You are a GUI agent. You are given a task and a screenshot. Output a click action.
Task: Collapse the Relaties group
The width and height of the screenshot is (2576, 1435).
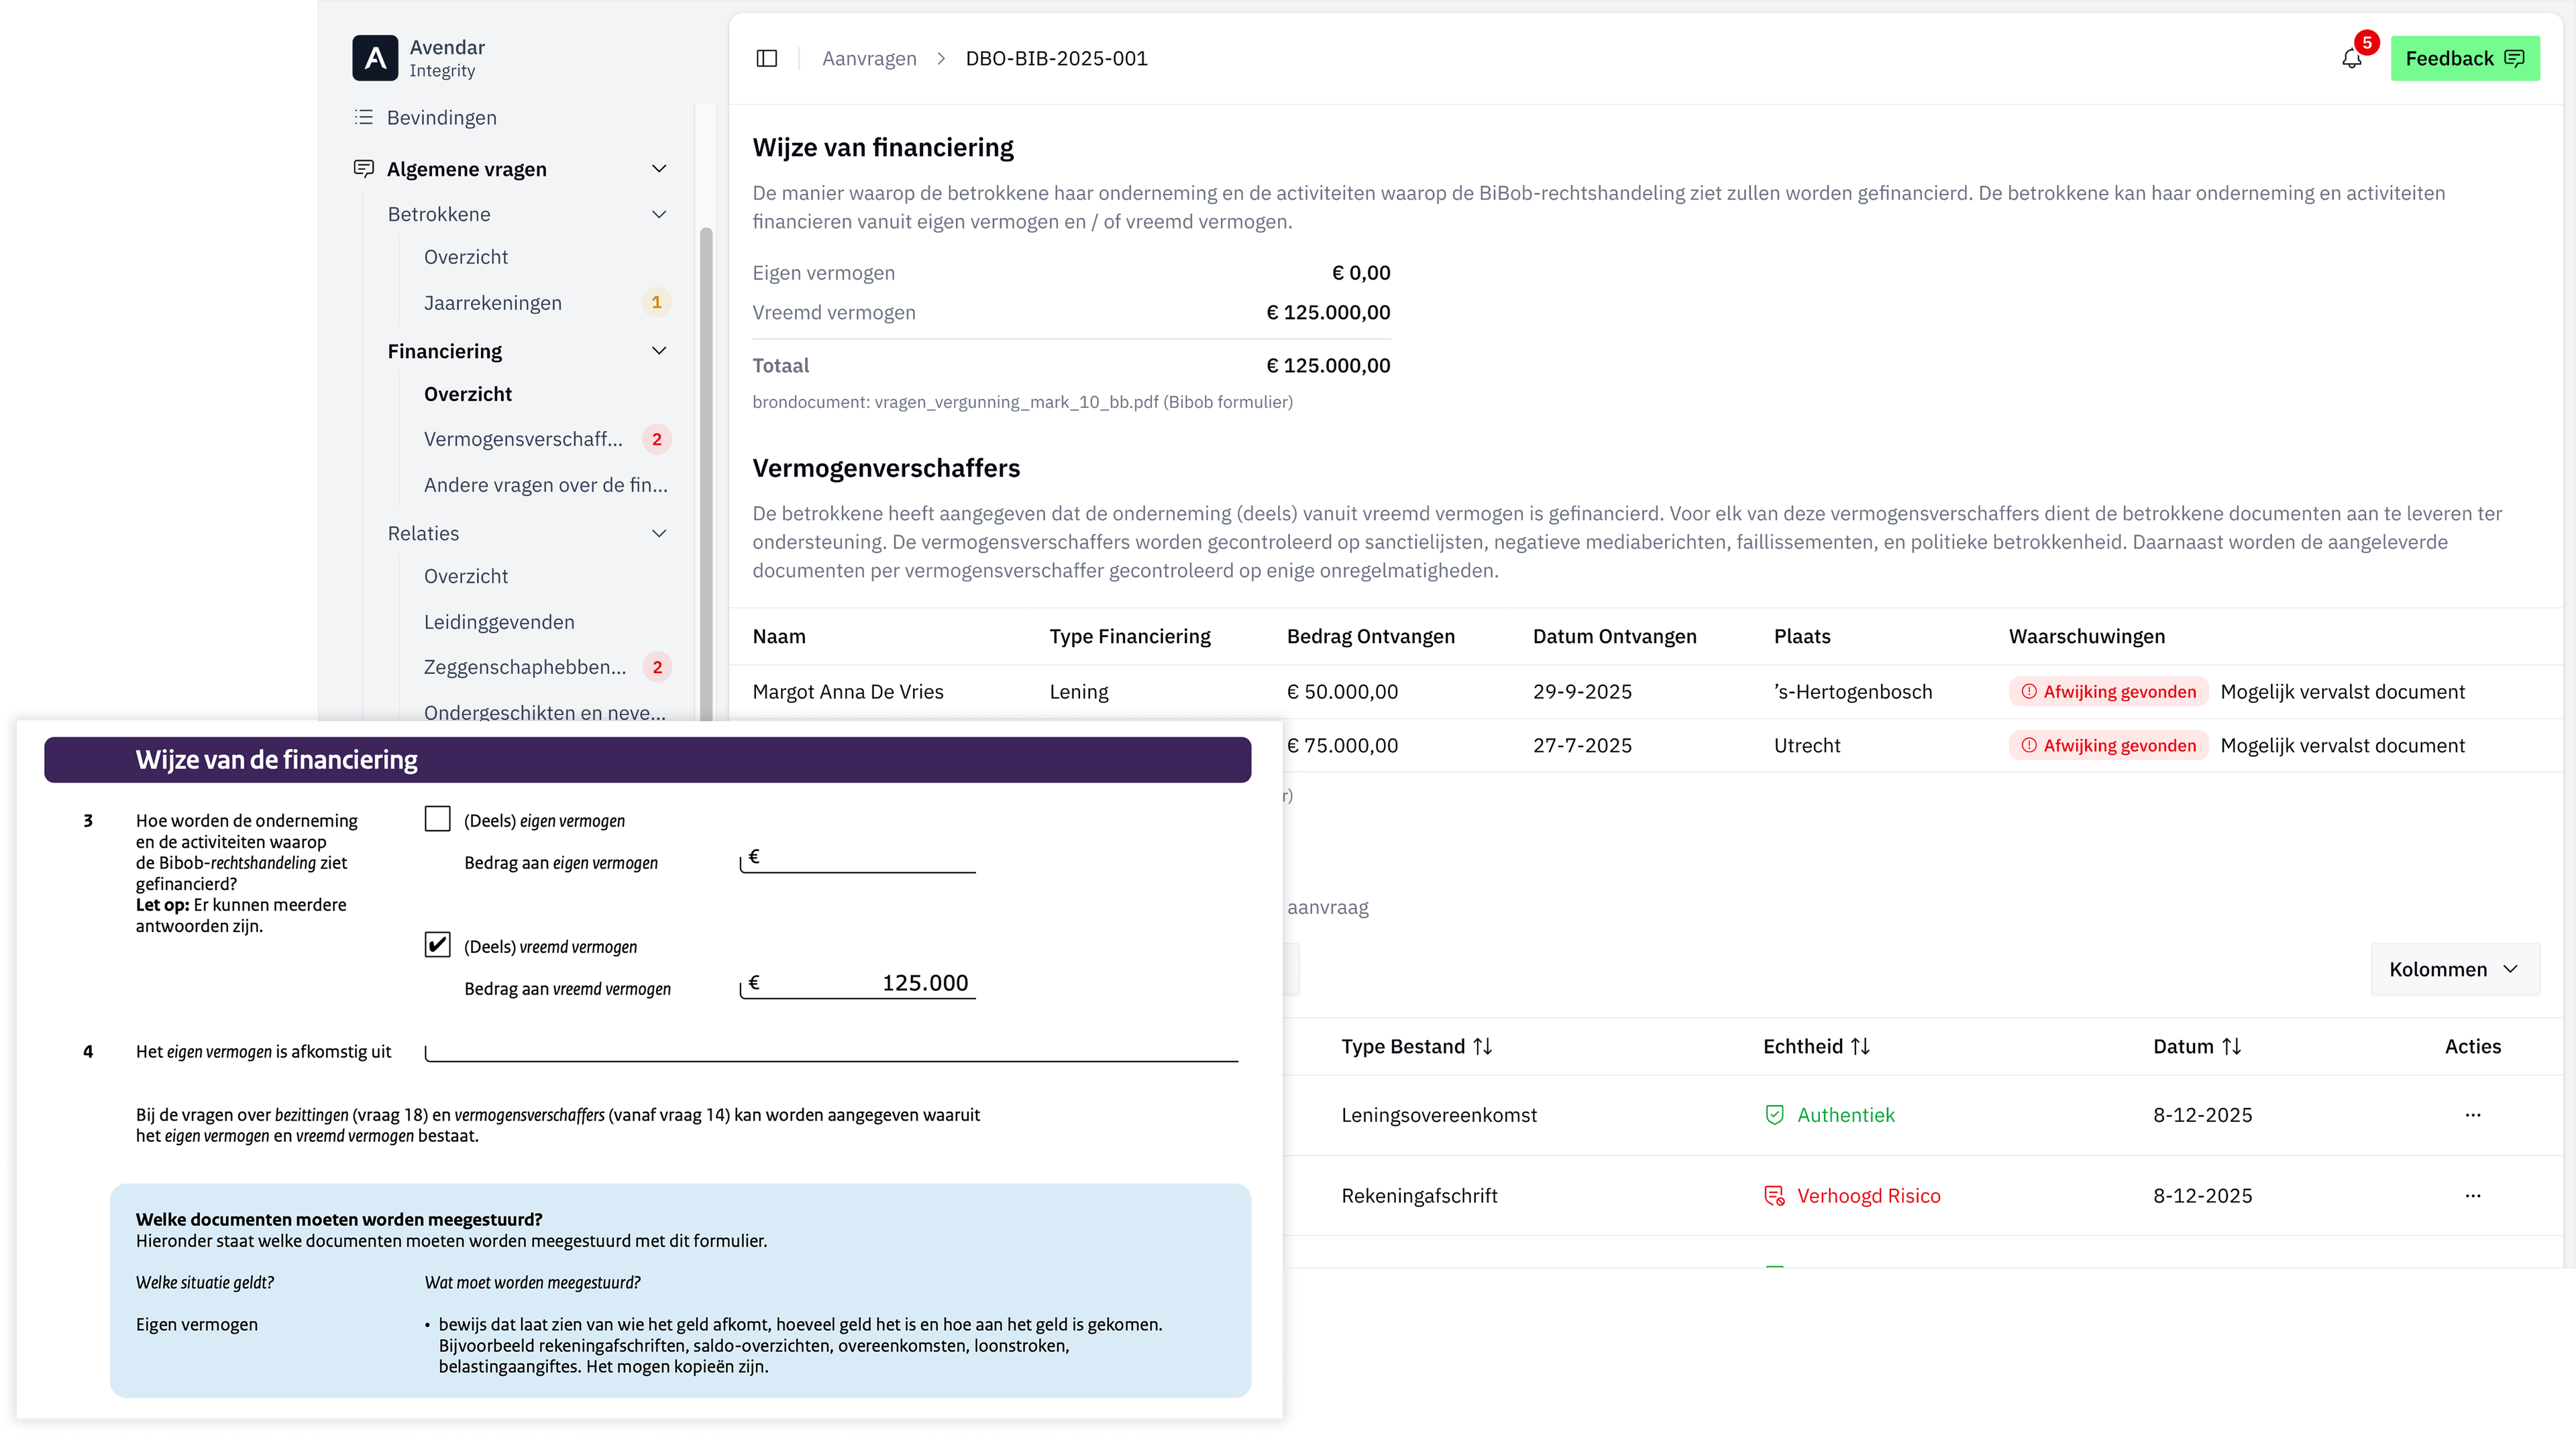(659, 534)
